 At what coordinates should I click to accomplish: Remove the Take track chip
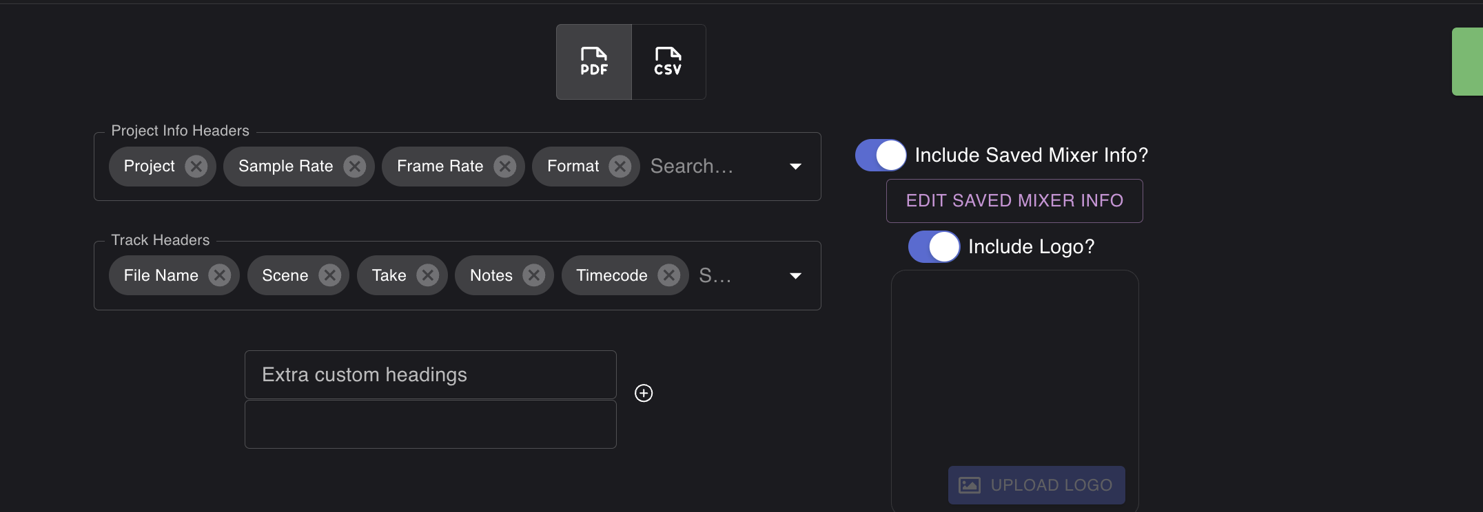tap(428, 275)
